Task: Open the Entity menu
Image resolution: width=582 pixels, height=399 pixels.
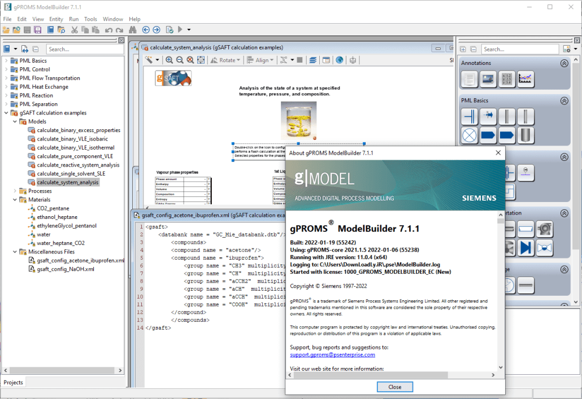Action: pos(56,19)
